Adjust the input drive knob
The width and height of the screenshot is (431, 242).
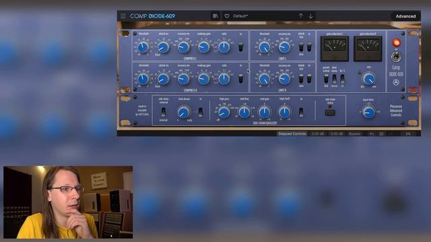point(368,112)
